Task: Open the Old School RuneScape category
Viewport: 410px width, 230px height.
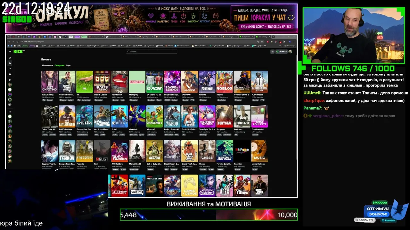Action: click(x=102, y=117)
